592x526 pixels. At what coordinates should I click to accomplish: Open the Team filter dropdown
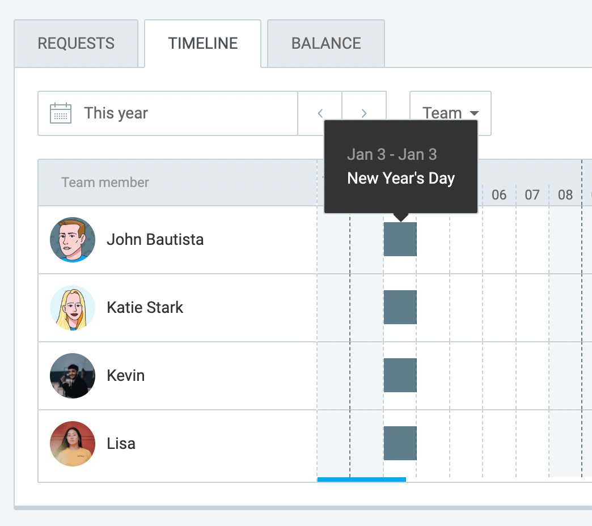click(x=450, y=113)
